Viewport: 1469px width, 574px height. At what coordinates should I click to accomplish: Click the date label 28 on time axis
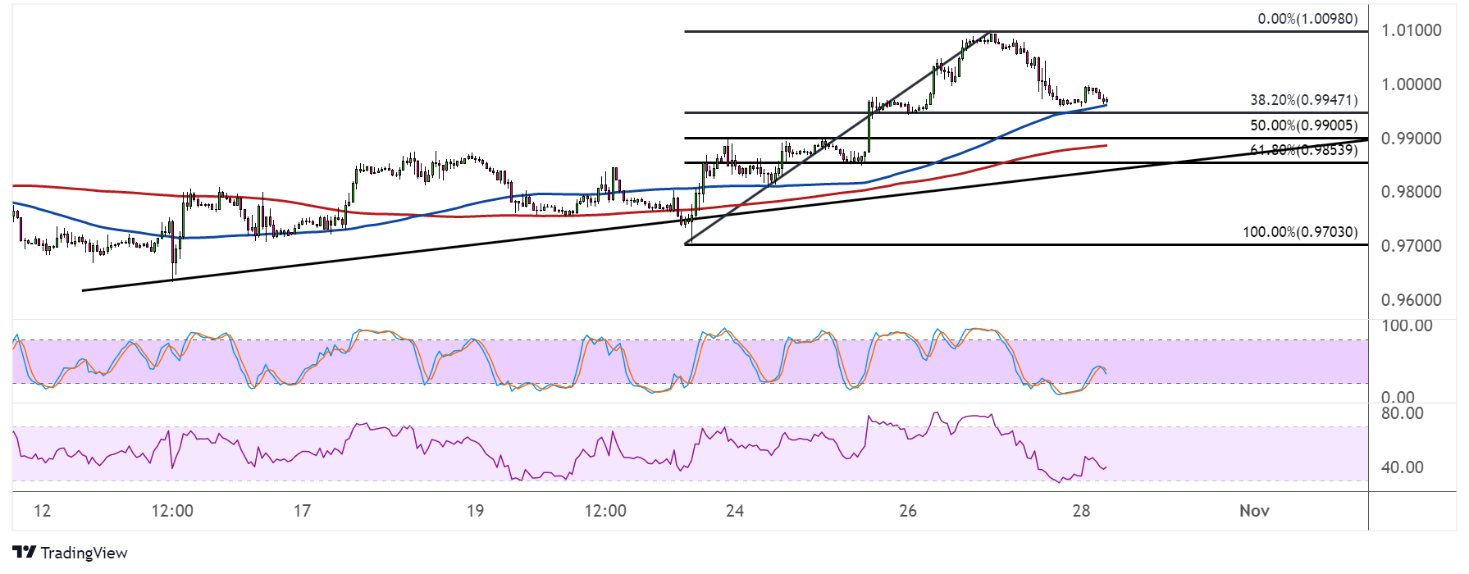tap(1081, 511)
